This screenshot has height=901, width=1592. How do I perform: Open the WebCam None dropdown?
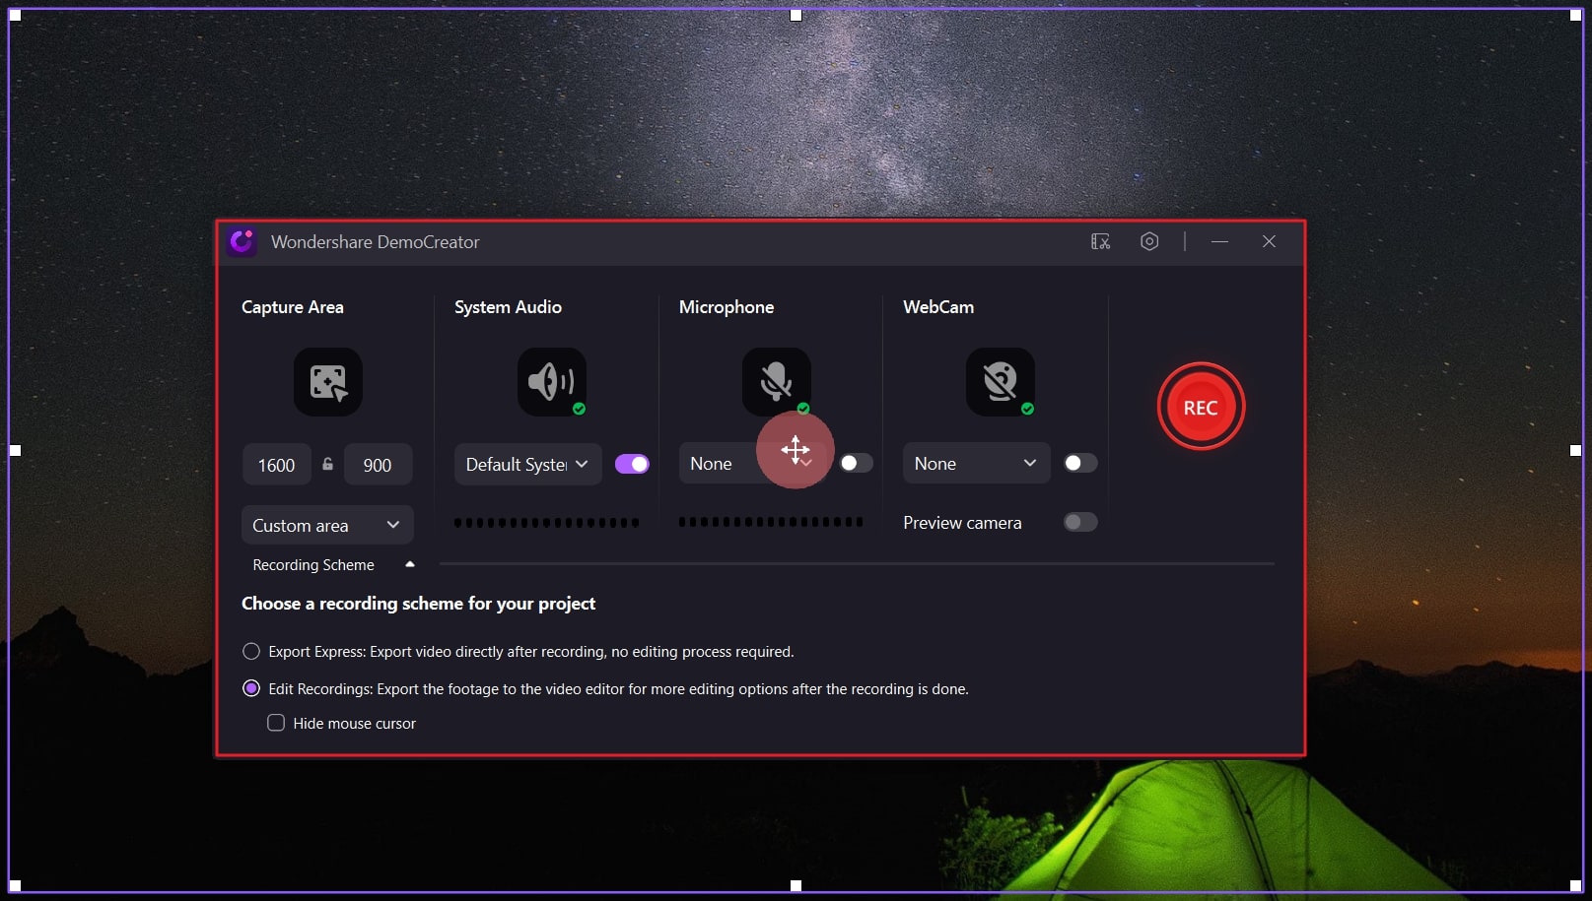tap(976, 464)
